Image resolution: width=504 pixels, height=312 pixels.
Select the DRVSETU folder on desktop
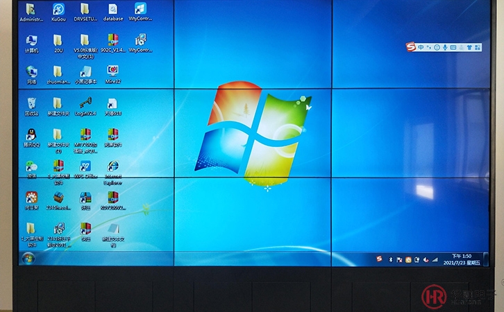pyautogui.click(x=85, y=12)
